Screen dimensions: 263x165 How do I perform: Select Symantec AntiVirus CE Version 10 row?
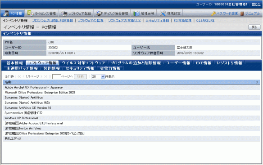coord(131,108)
